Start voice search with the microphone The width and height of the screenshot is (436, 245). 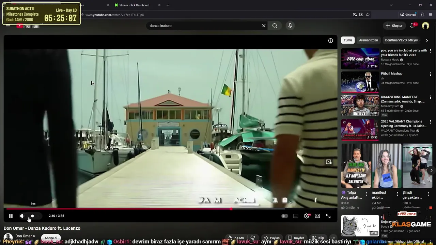click(x=290, y=26)
